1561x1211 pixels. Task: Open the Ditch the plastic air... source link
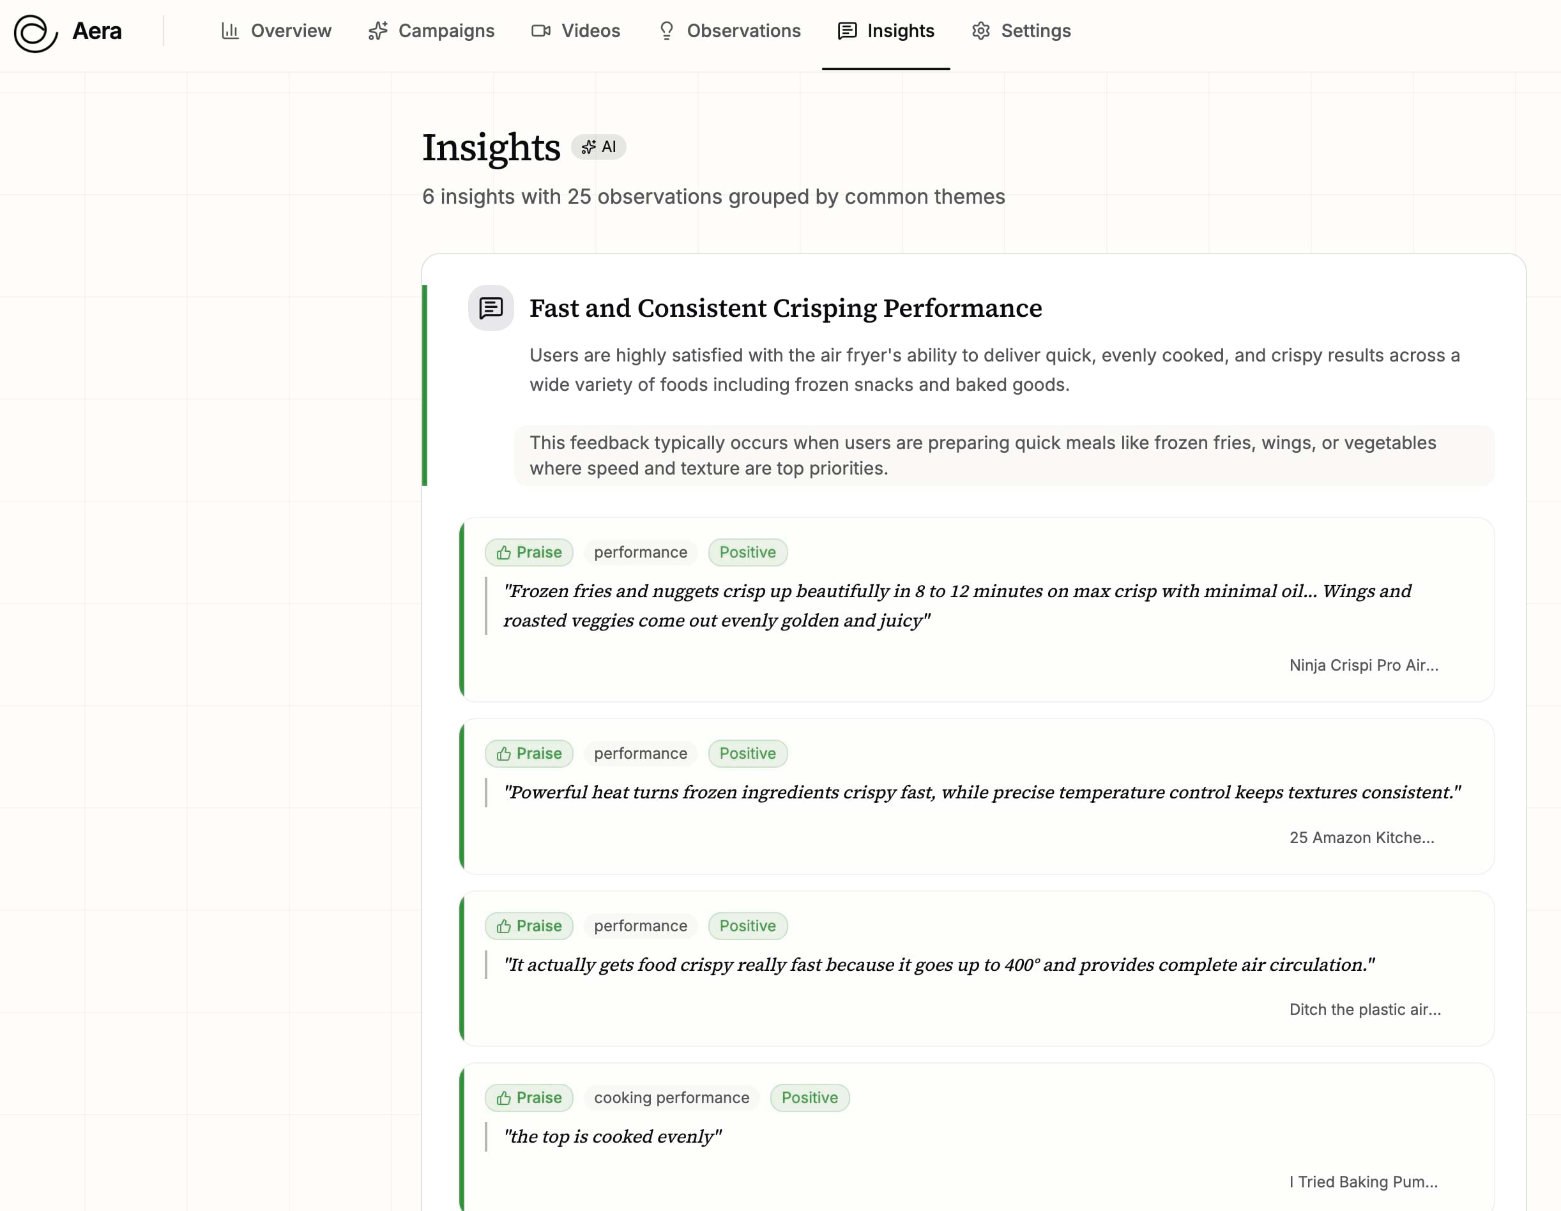click(1364, 1009)
